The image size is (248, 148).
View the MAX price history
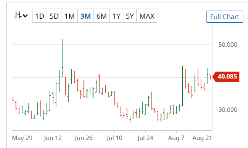click(147, 16)
